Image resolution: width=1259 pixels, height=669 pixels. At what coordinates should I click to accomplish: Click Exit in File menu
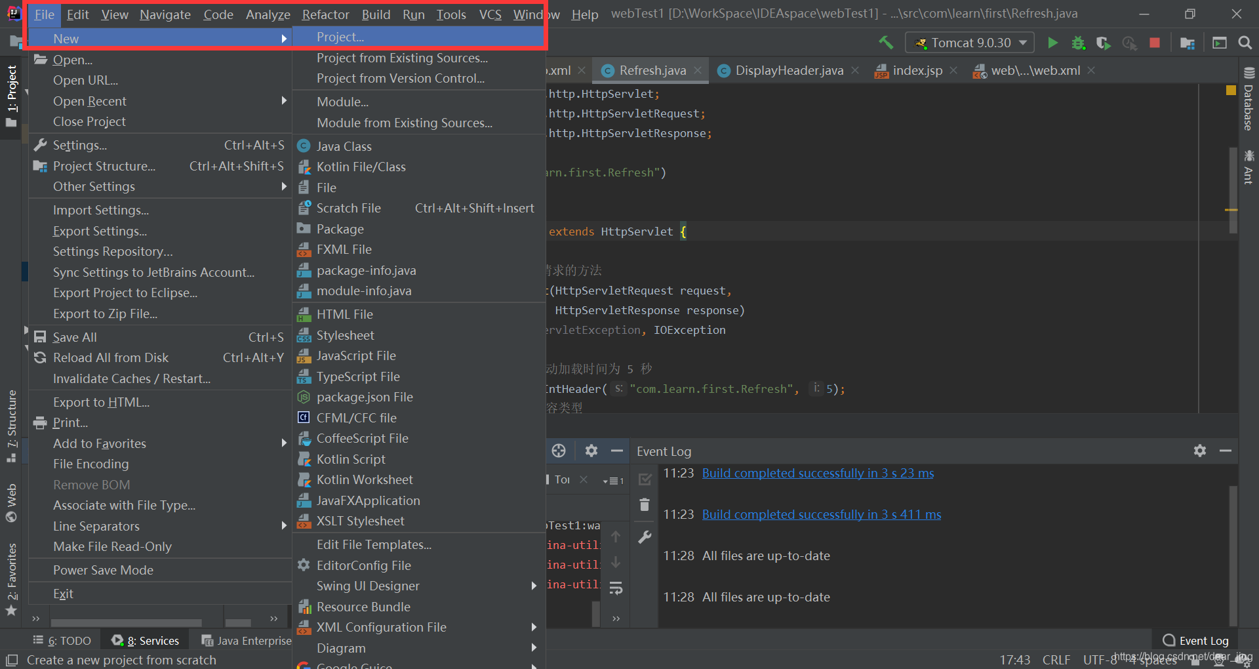pos(161,594)
